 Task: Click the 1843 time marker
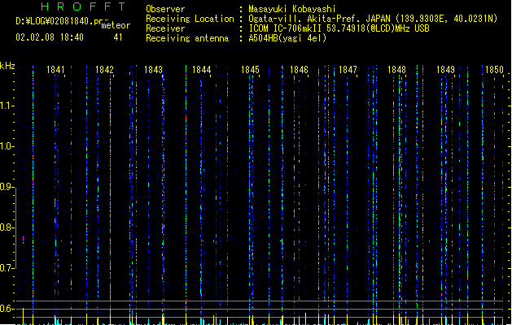(x=153, y=70)
